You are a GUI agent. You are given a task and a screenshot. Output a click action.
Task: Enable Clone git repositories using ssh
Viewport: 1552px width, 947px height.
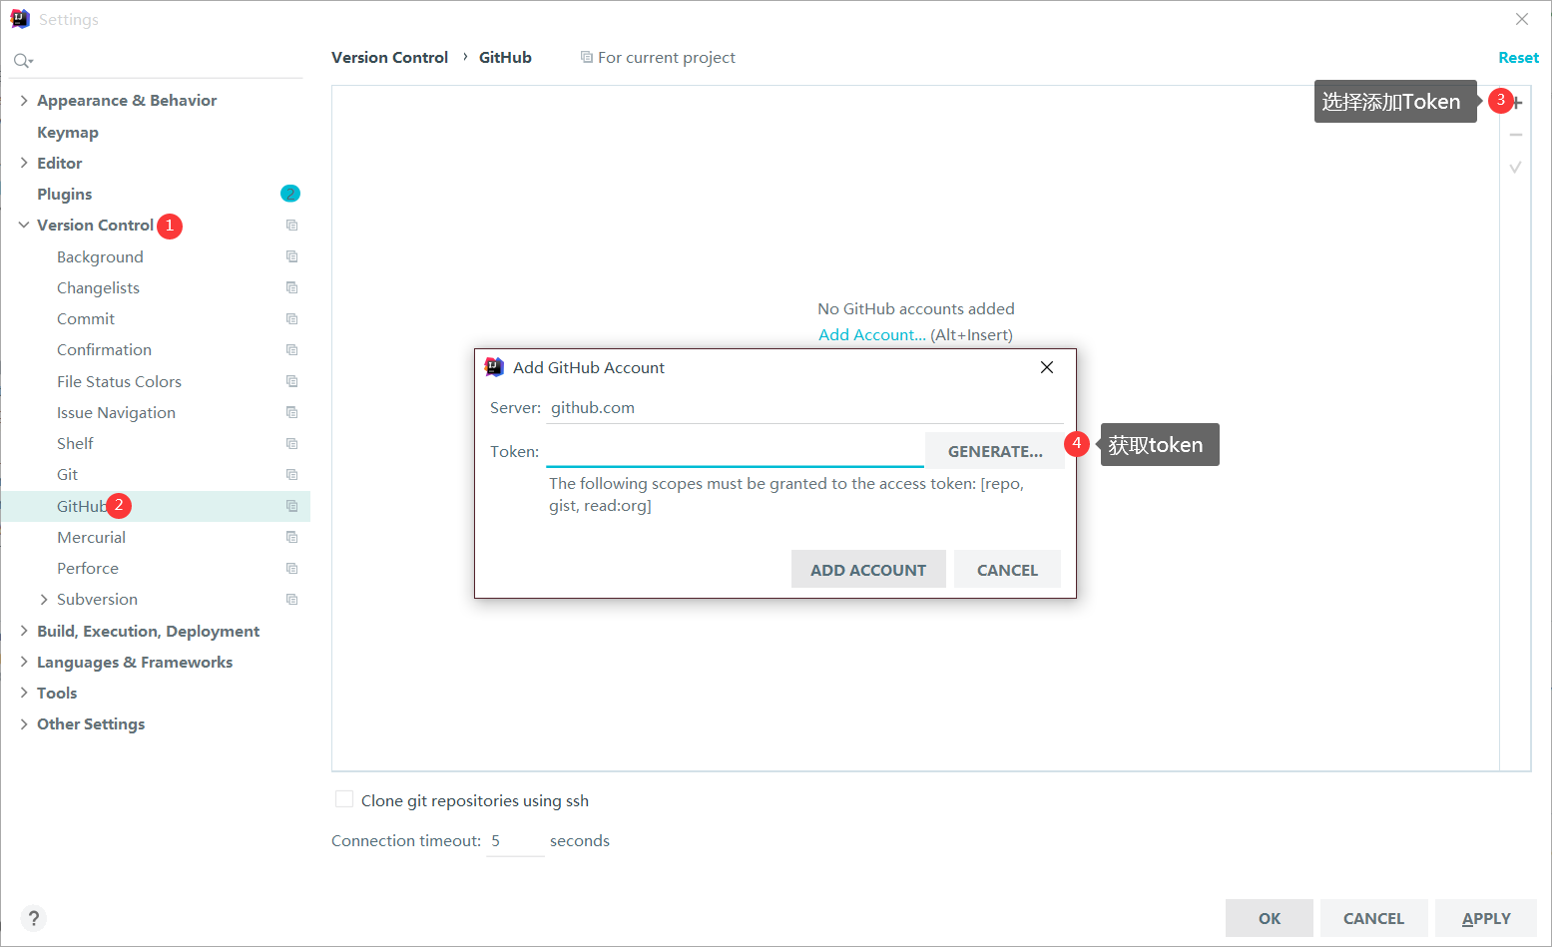tap(344, 799)
